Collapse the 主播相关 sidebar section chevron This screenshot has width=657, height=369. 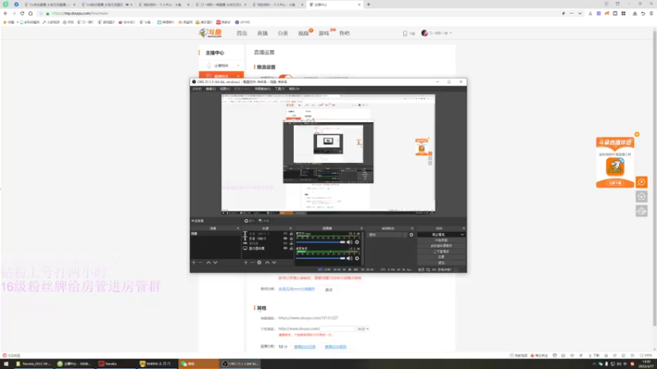click(x=238, y=66)
